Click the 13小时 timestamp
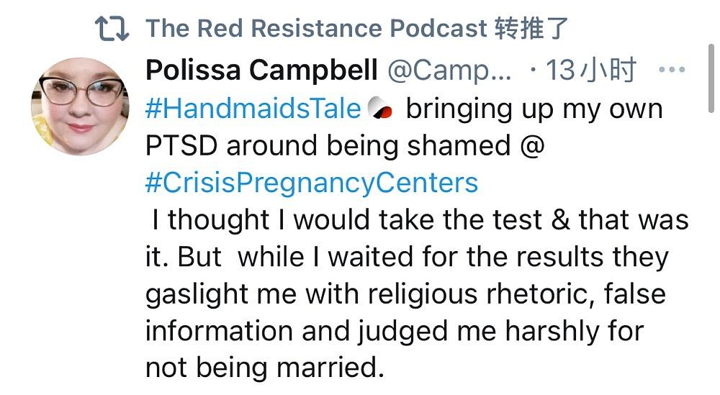 pyautogui.click(x=590, y=71)
